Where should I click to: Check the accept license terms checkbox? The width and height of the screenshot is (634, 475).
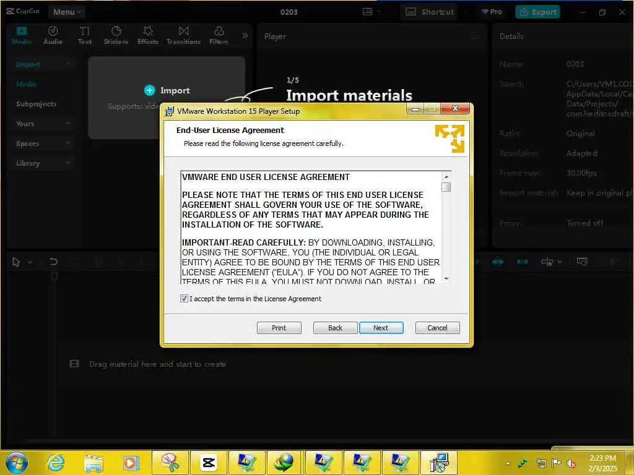[x=184, y=299]
